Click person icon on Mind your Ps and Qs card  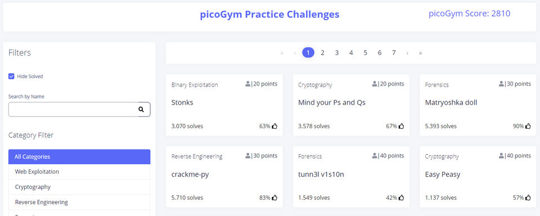[375, 84]
